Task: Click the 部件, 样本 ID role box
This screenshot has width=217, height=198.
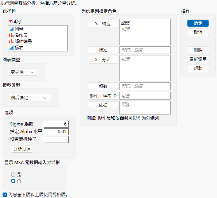Action: pyautogui.click(x=145, y=96)
